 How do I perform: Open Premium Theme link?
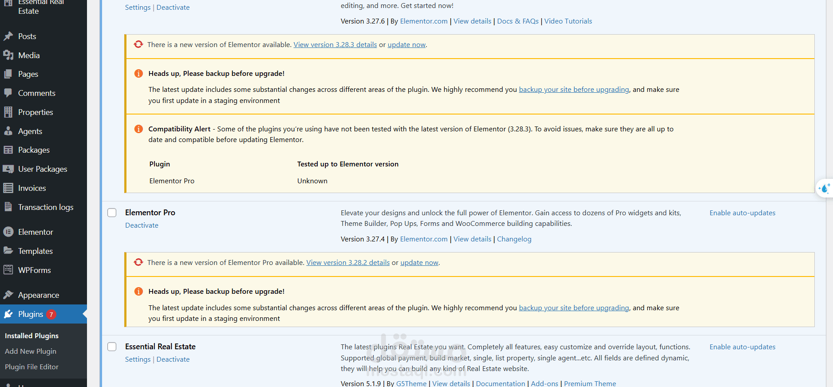point(590,383)
